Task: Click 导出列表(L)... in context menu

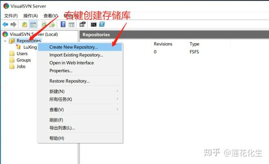Action: (x=80, y=128)
